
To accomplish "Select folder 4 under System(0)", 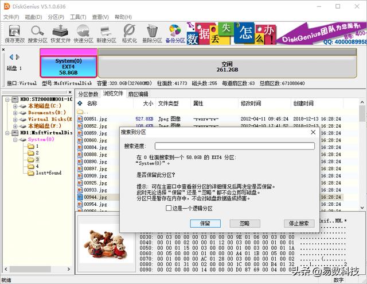I will [x=33, y=166].
